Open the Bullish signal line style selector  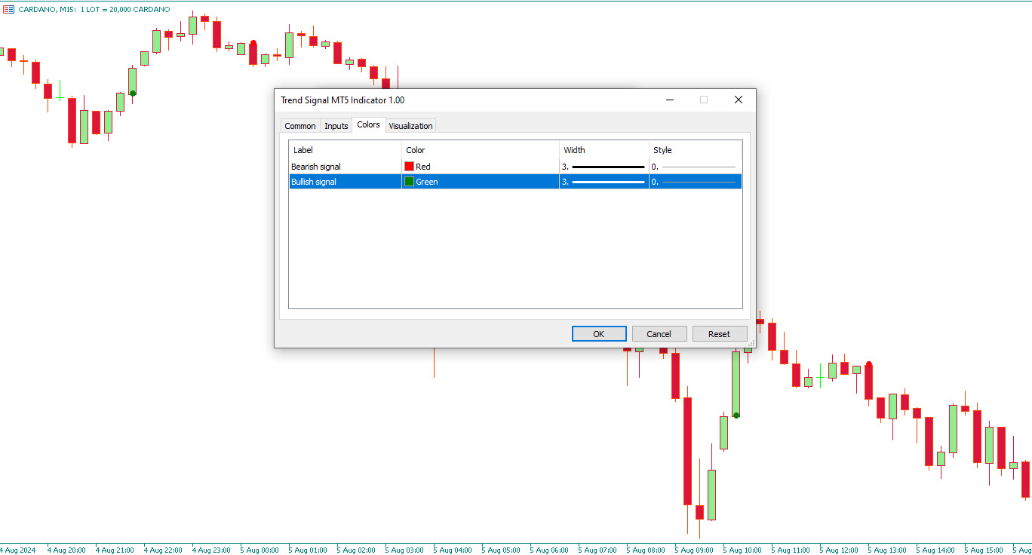694,182
